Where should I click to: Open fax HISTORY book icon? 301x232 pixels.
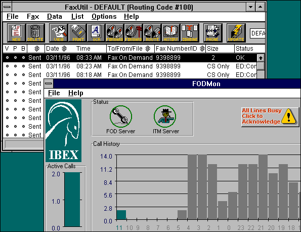[170, 33]
